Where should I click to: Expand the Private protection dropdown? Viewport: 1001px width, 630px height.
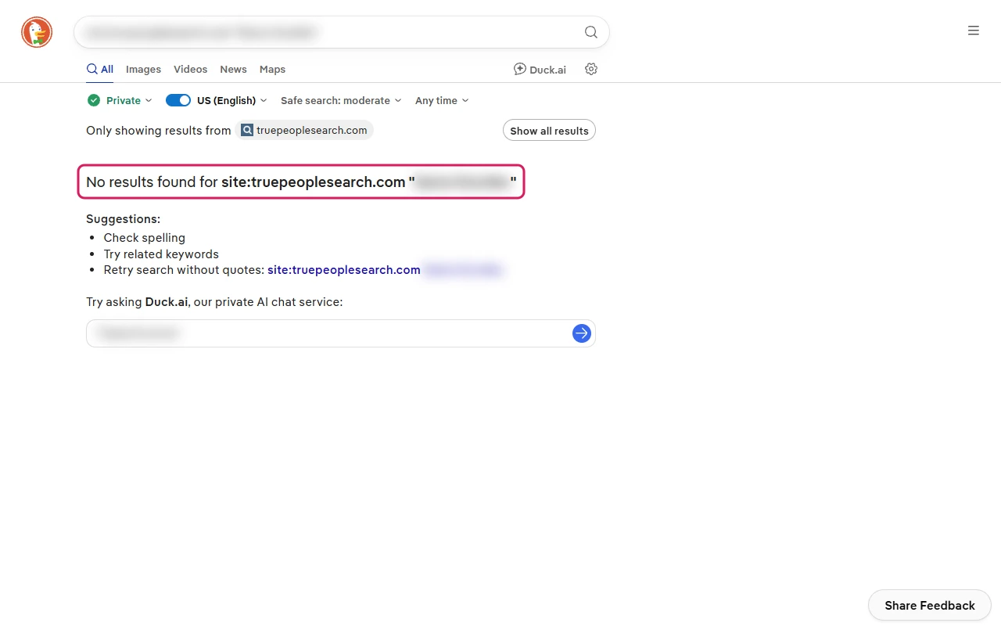click(x=120, y=100)
